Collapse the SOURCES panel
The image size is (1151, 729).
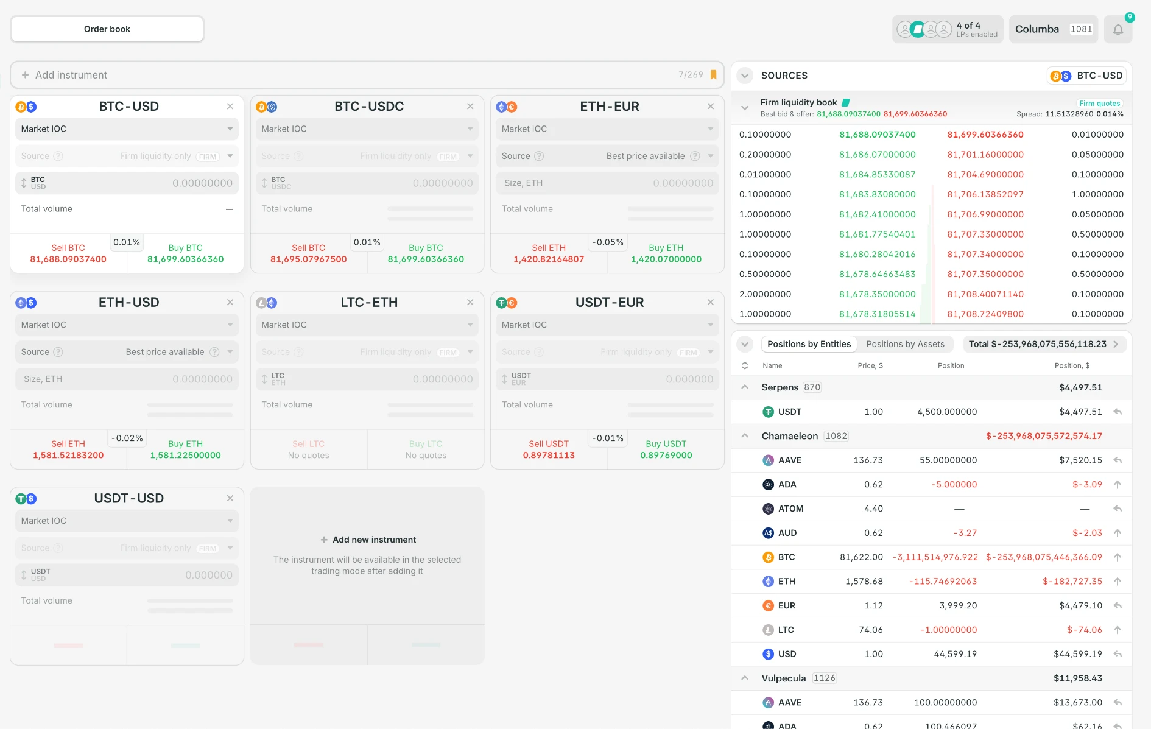(745, 76)
